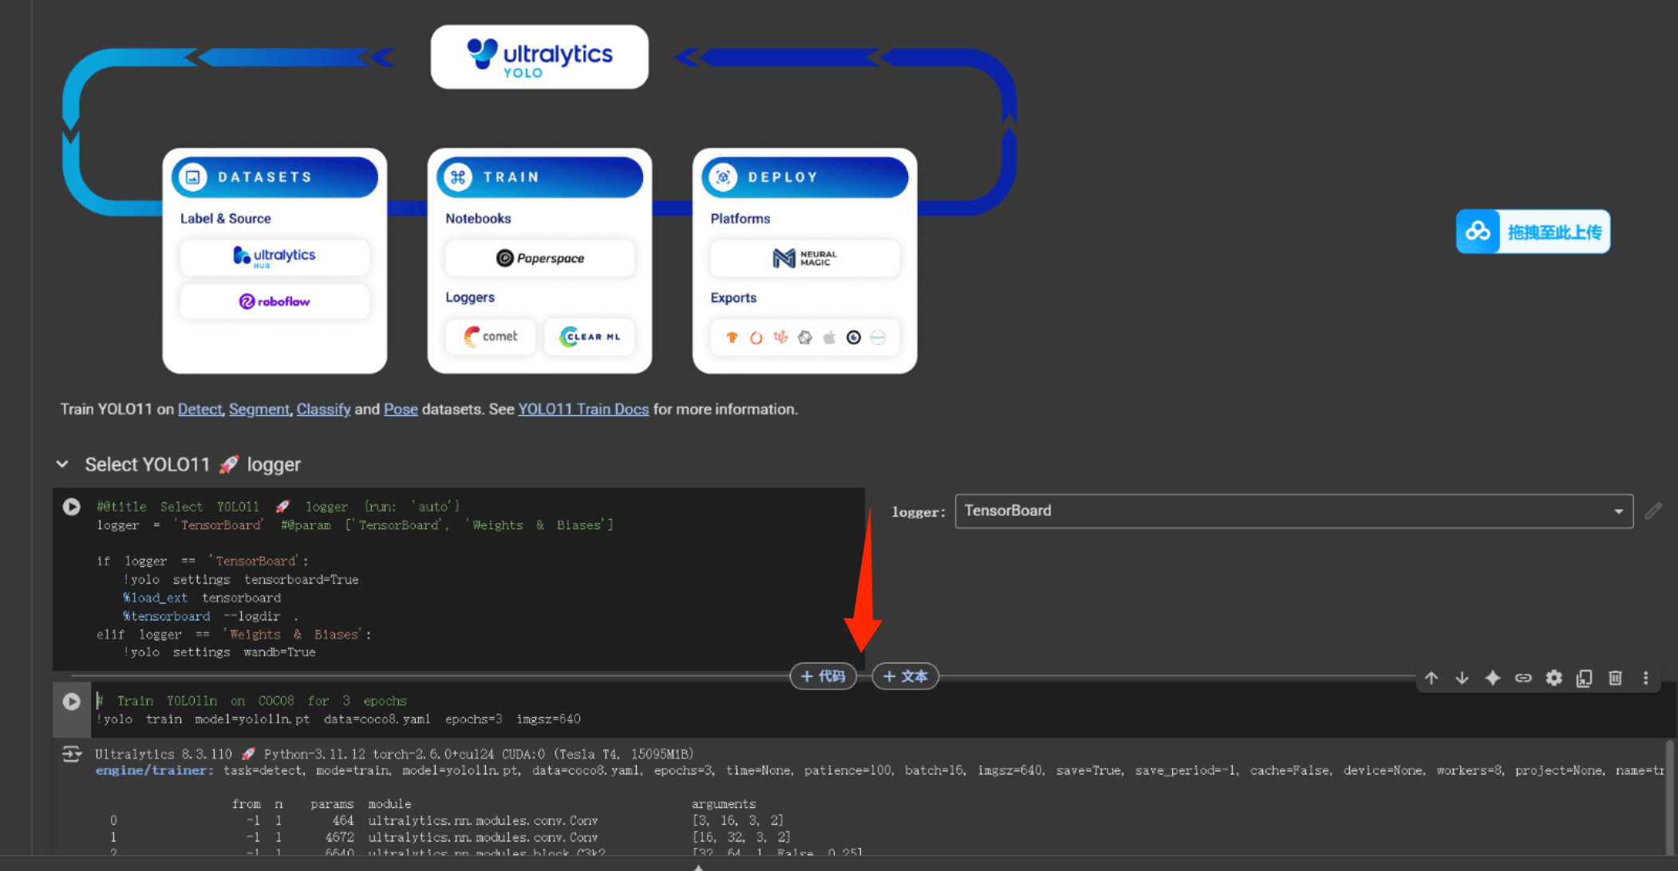This screenshot has width=1678, height=871.
Task: Toggle output view icon of training cell
Action: 71,754
